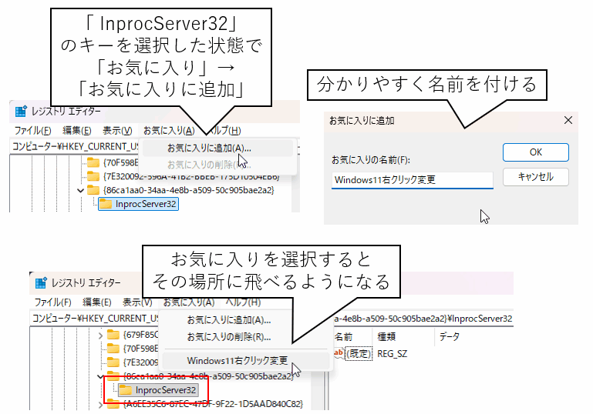Select (既定) value in values pane
This screenshot has height=414, width=593.
(x=359, y=354)
